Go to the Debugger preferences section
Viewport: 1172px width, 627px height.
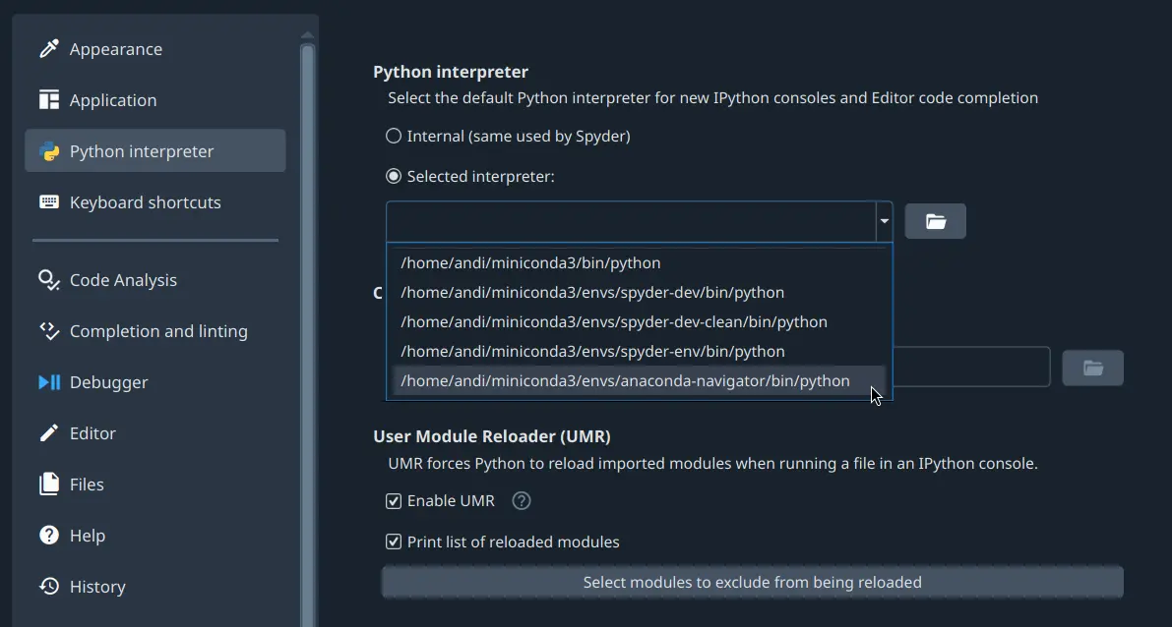pos(155,382)
